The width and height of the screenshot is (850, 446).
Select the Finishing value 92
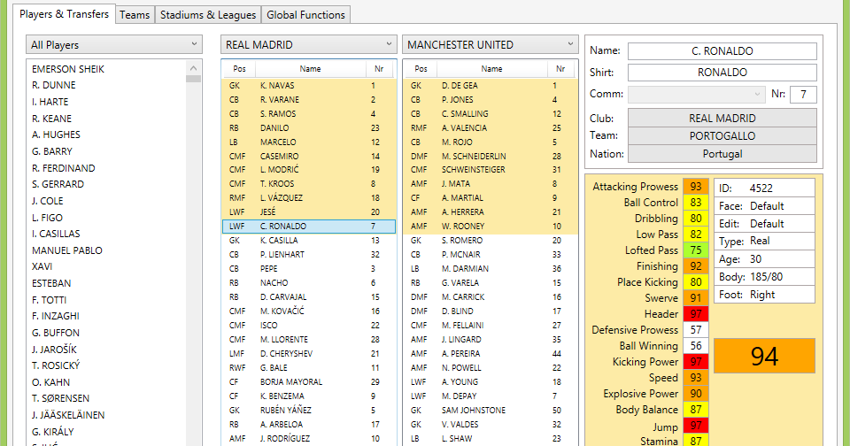click(x=696, y=266)
